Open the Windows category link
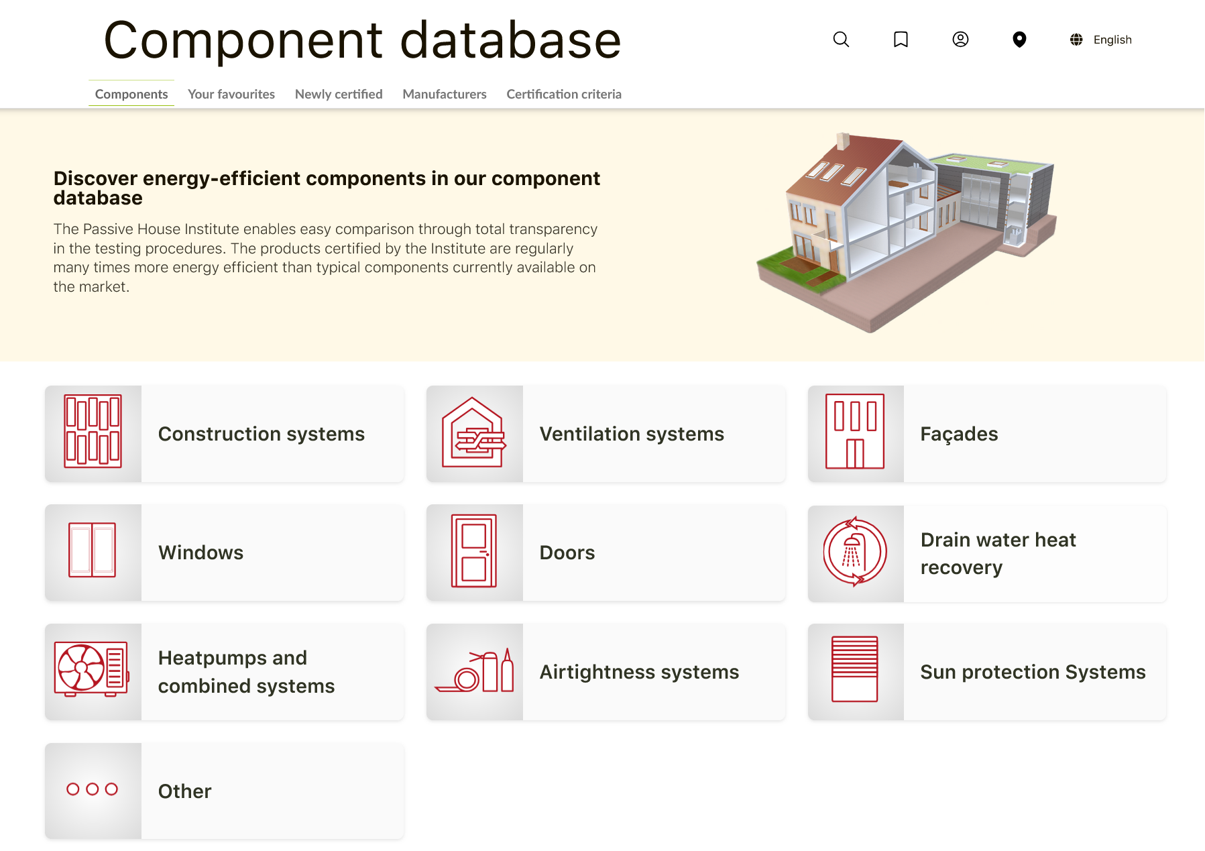The image size is (1205, 851). 200,553
